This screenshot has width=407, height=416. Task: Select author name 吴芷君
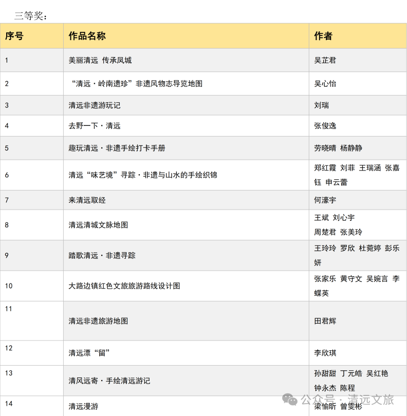(x=325, y=60)
